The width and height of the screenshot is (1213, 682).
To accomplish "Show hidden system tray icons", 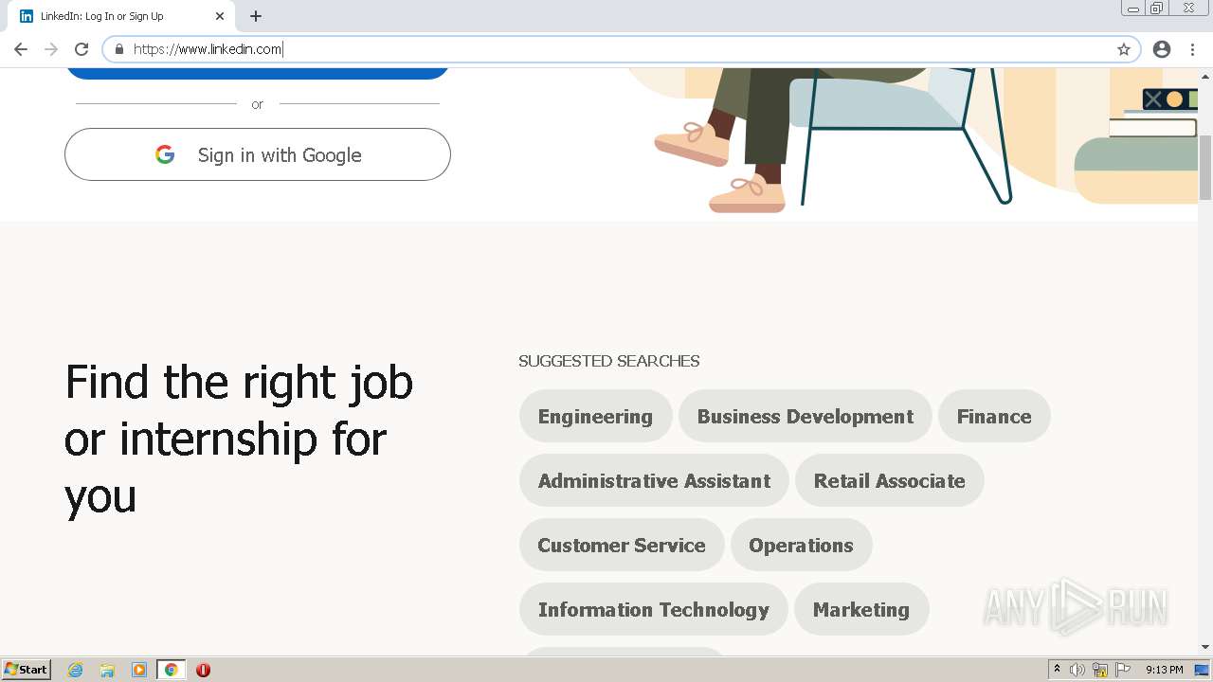I will click(1057, 670).
